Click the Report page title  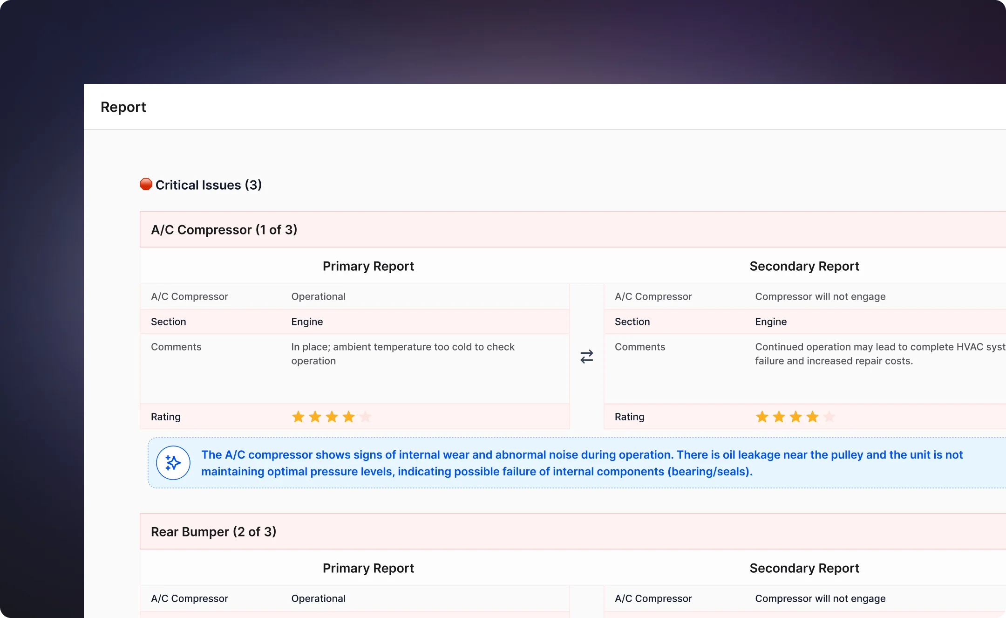123,107
